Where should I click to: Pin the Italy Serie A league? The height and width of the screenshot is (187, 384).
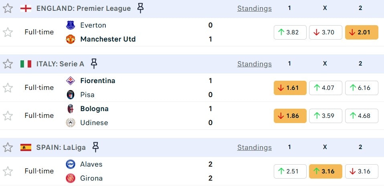point(94,64)
